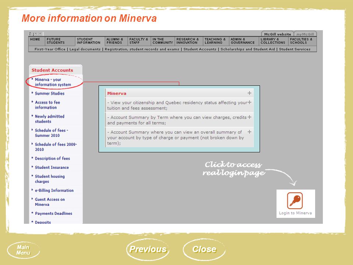Open the Teaching & Learning menu

click(x=215, y=41)
